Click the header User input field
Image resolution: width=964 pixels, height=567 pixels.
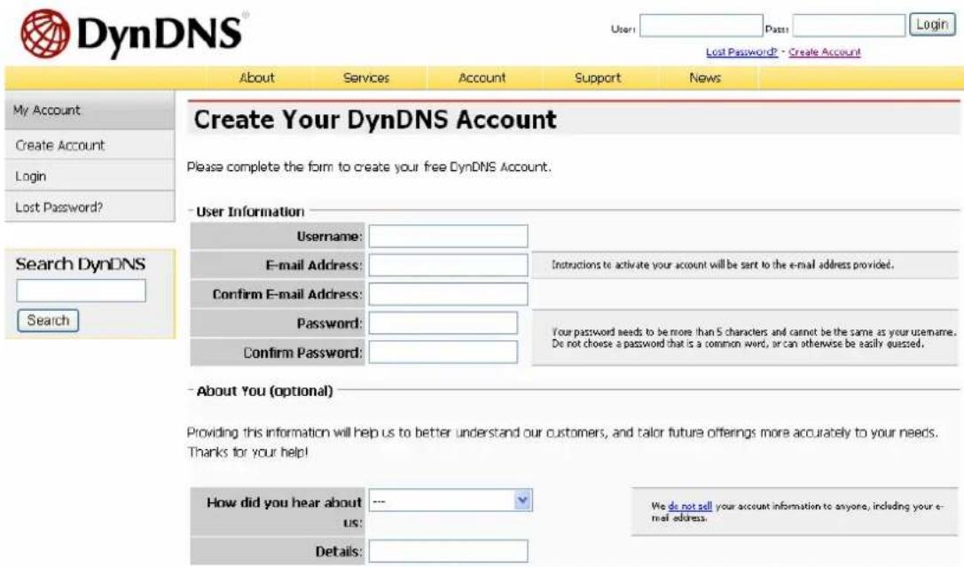tap(701, 26)
